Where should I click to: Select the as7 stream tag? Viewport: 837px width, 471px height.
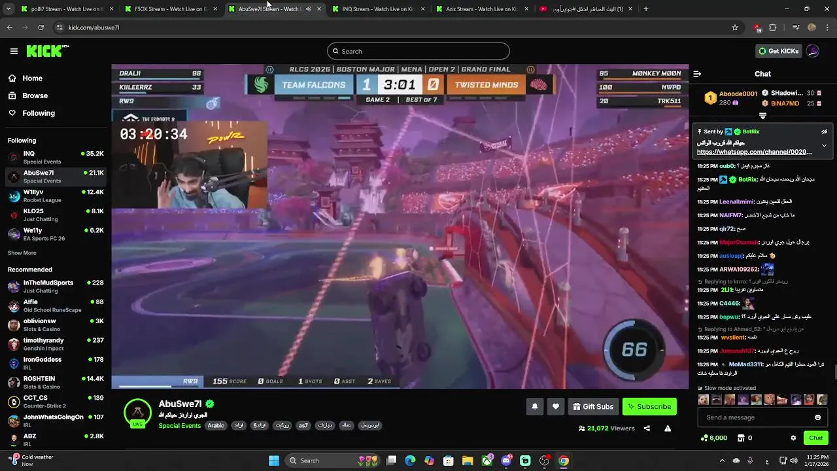click(303, 425)
